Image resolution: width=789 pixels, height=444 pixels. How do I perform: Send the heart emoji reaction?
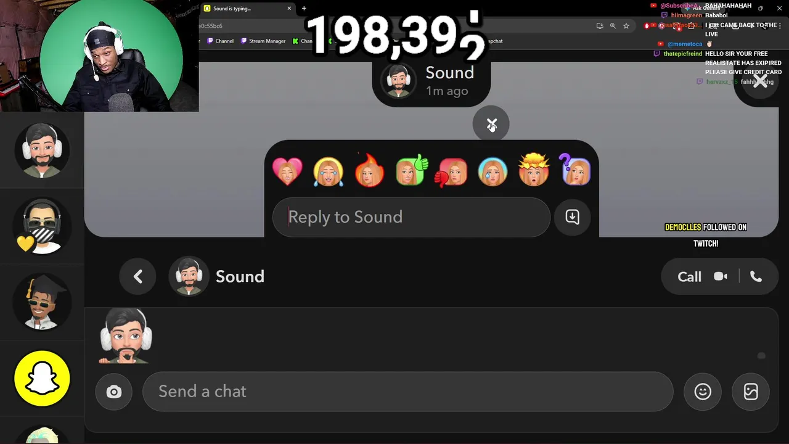pos(287,171)
